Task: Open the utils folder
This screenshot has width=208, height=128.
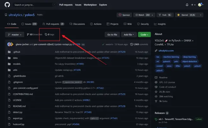Action: 15,70
